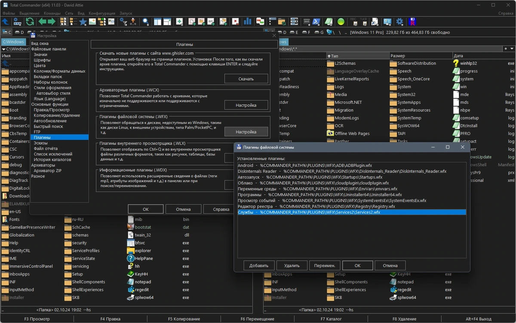Open the multi-rename tool icon
Screen dimensions: 516x323
(294, 22)
